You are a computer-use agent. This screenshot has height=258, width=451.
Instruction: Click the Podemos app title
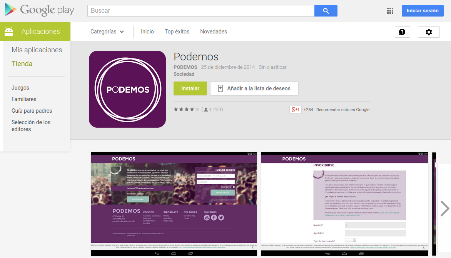pos(196,57)
